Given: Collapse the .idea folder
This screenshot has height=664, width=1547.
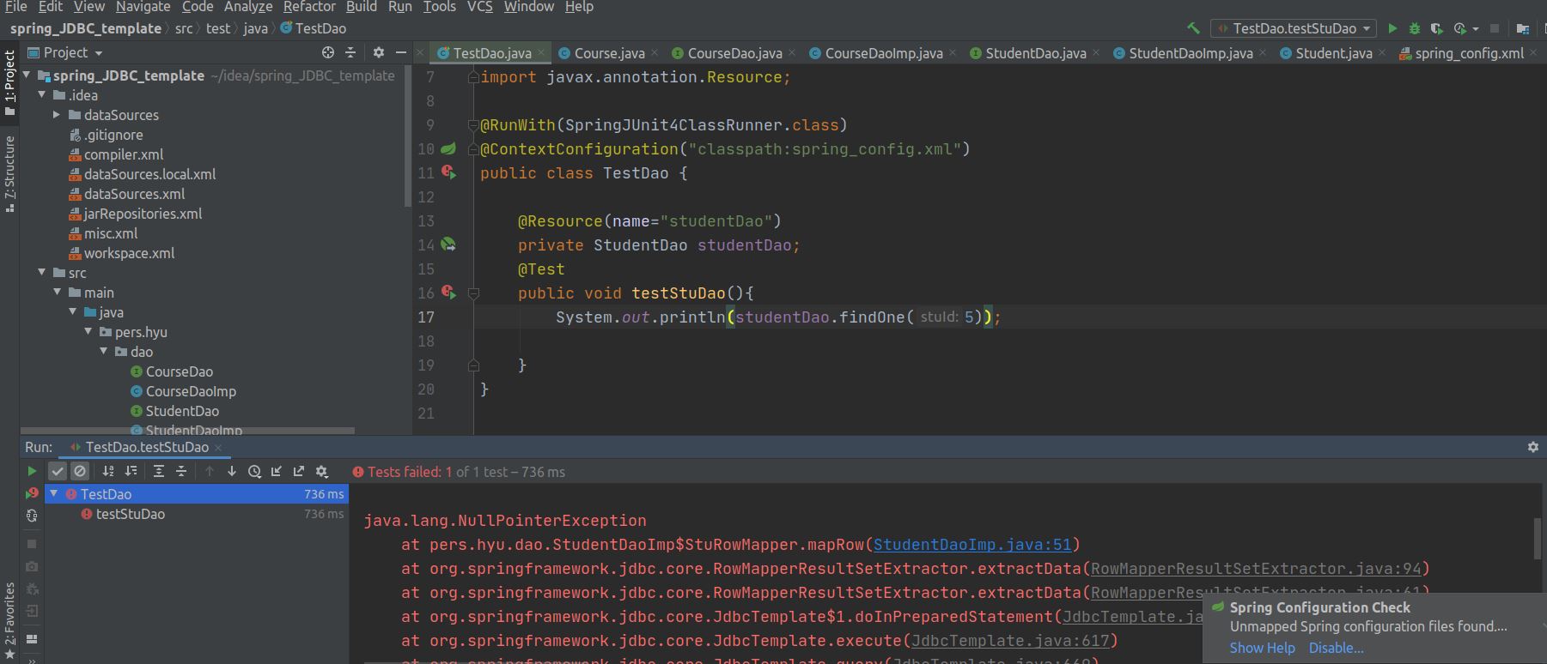Looking at the screenshot, I should tap(42, 94).
